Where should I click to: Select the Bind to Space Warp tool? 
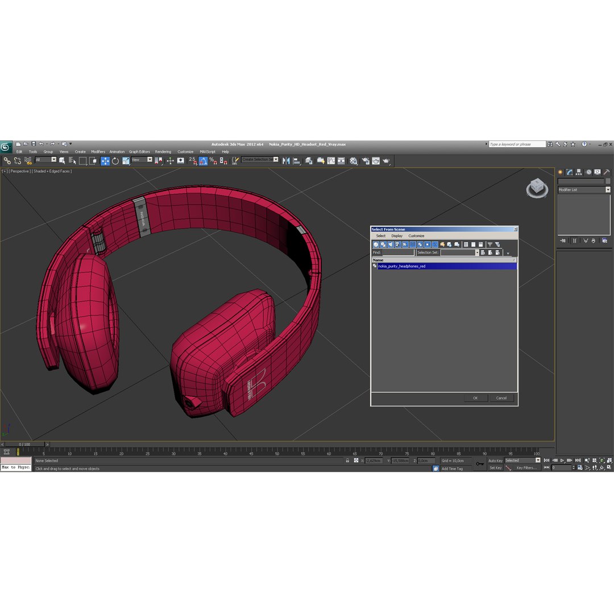[28, 160]
